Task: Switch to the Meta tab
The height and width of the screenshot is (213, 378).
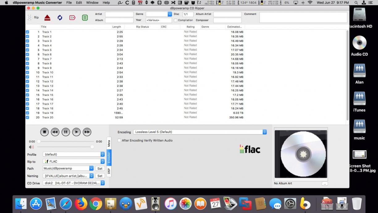Action: coord(109,143)
